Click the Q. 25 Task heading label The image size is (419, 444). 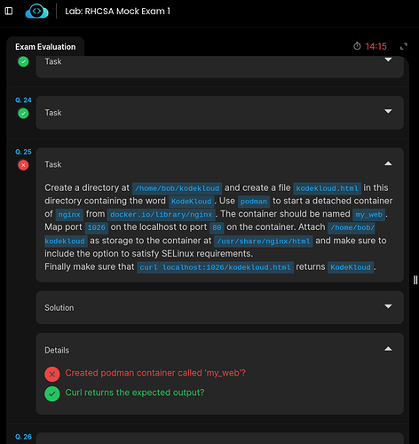pyautogui.click(x=53, y=164)
